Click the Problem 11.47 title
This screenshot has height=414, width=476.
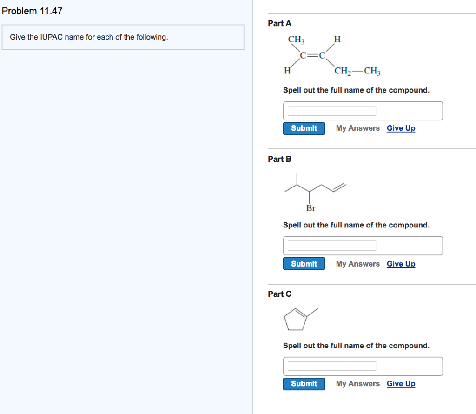[32, 11]
